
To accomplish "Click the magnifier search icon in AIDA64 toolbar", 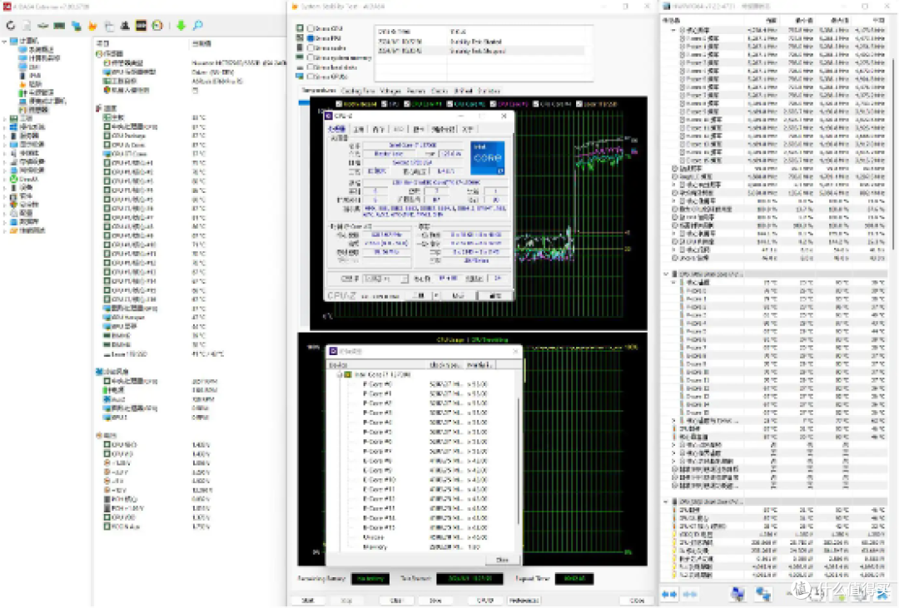I will click(198, 26).
